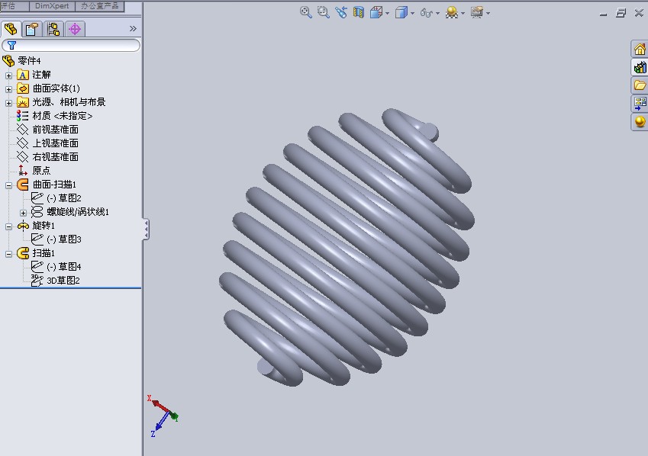The width and height of the screenshot is (648, 456).
Task: Open SolidWorks Resources home icon
Action: tap(640, 49)
